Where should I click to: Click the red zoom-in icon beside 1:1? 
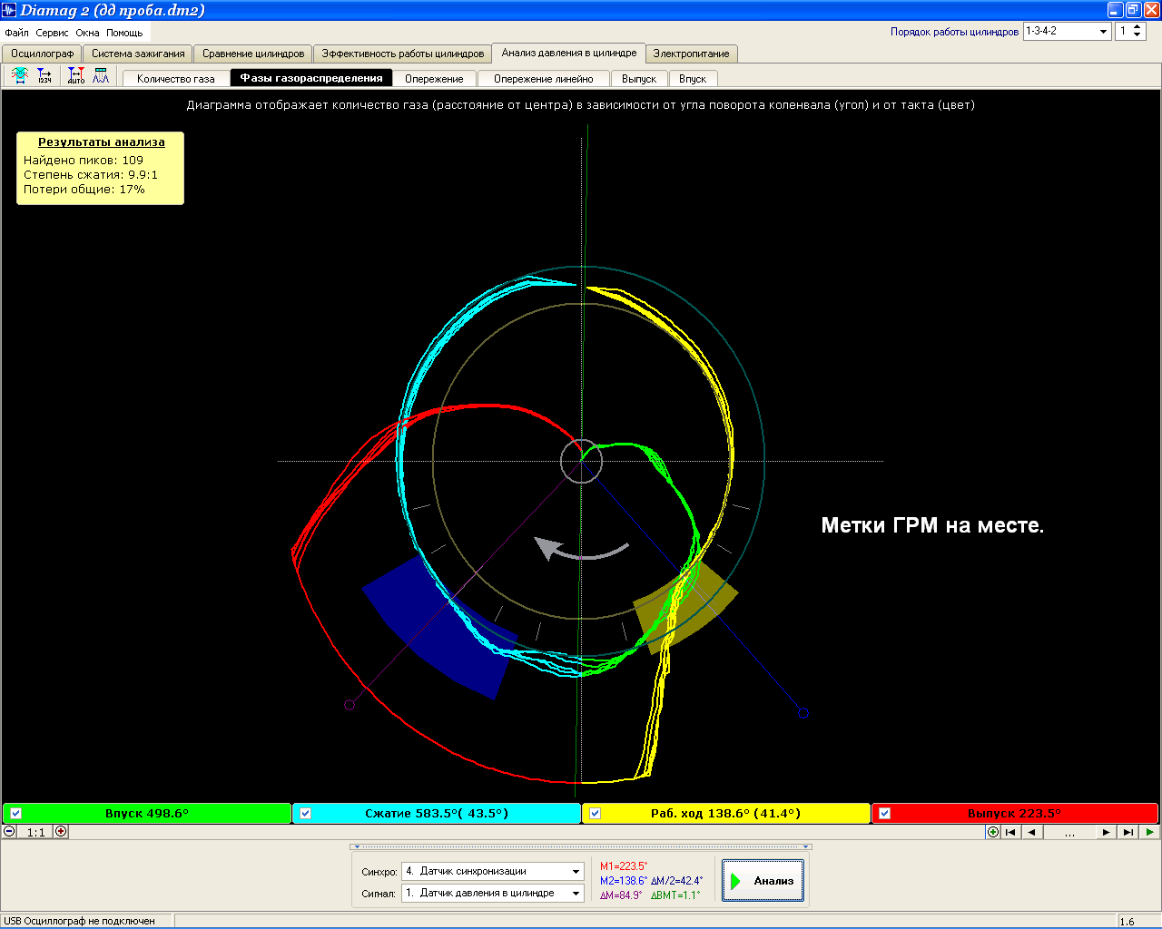[61, 831]
